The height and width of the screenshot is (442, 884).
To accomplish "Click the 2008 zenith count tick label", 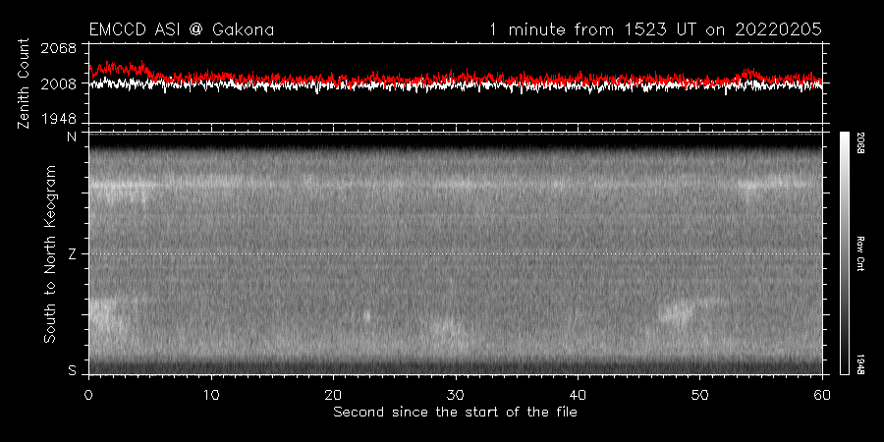I will coord(60,83).
